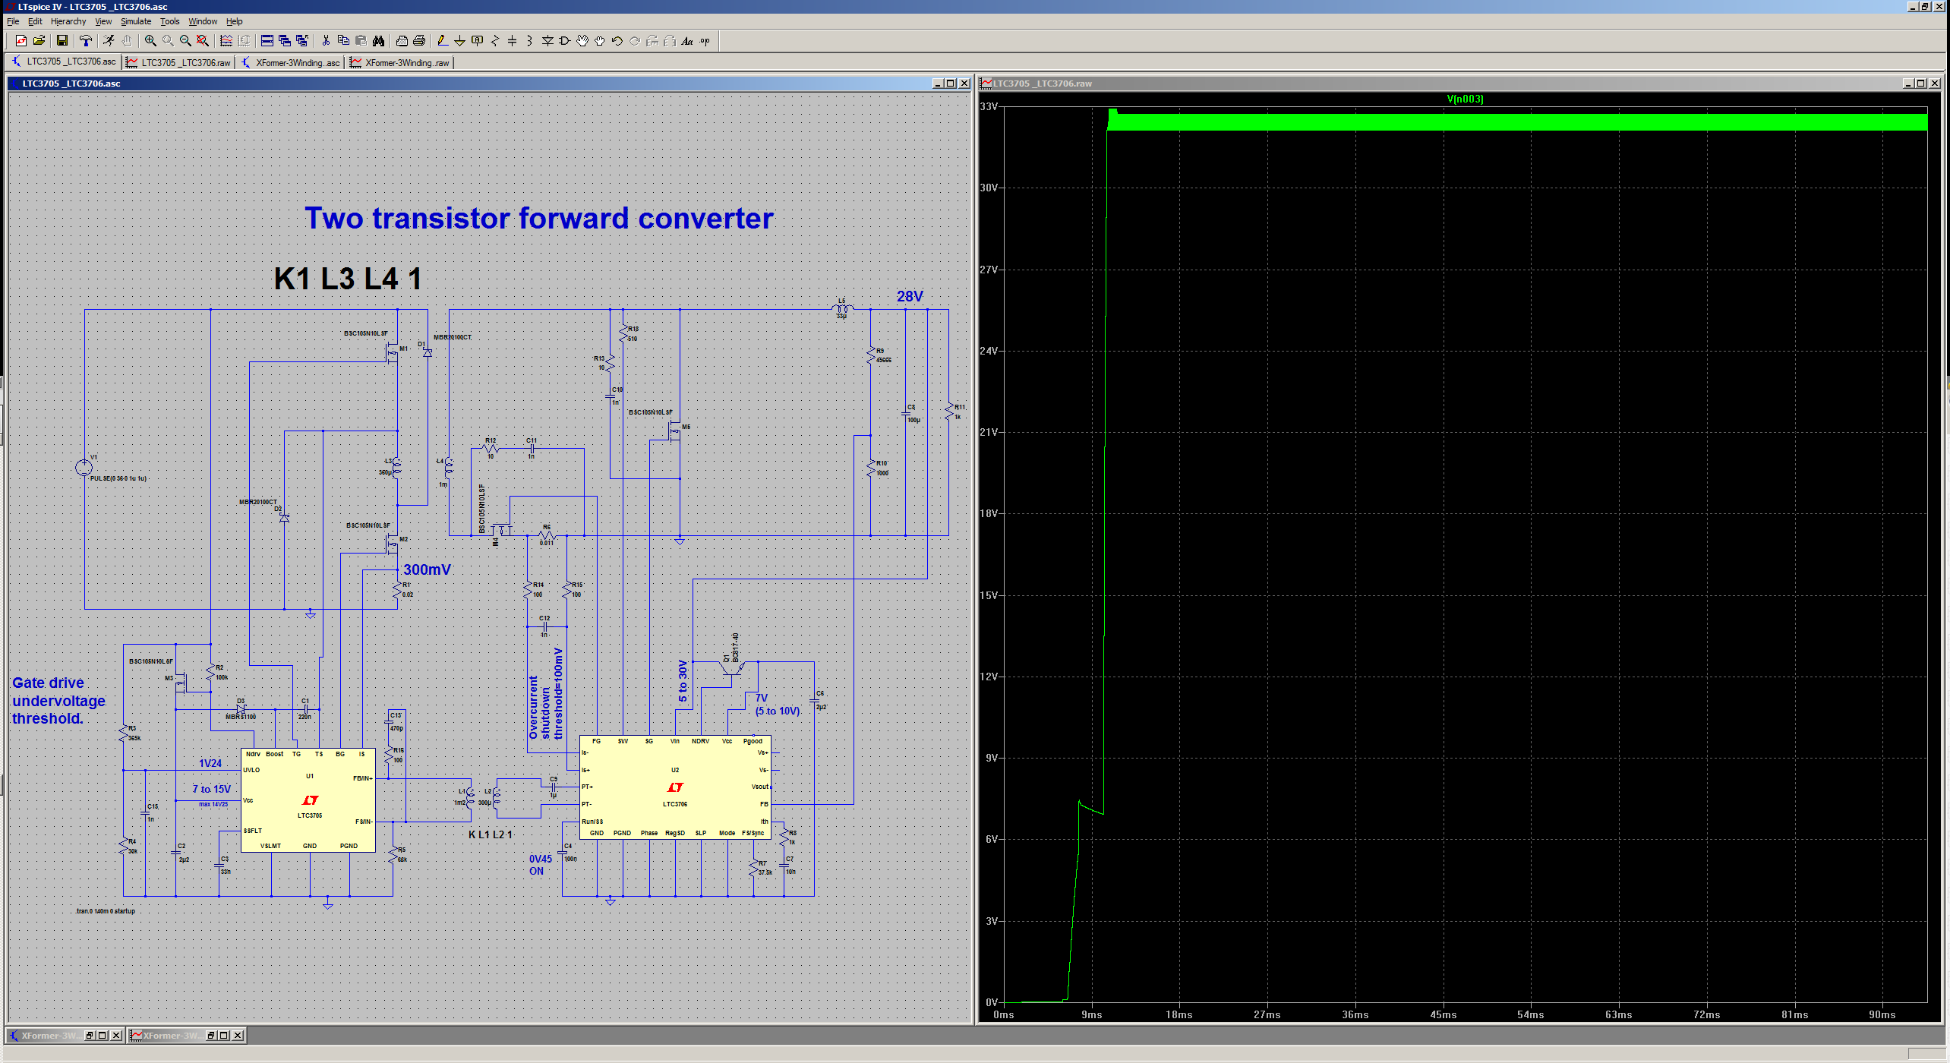Click the LTC3705 chip U1 symbol
This screenshot has width=1950, height=1063.
[x=308, y=800]
